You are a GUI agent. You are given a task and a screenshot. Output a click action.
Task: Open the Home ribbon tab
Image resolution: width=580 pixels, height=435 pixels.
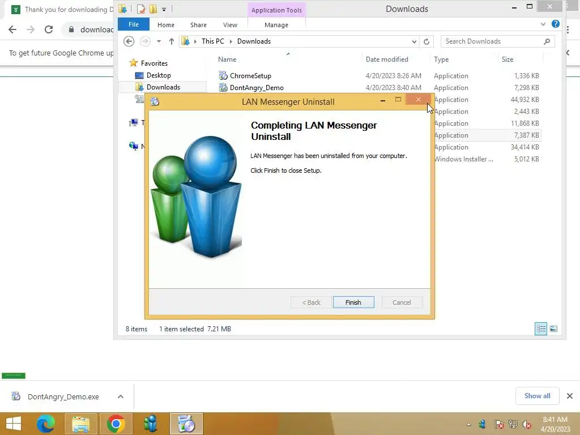click(166, 25)
